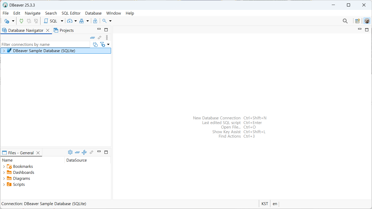Image resolution: width=372 pixels, height=209 pixels.
Task: Close the Database Navigator tab
Action: (x=48, y=30)
